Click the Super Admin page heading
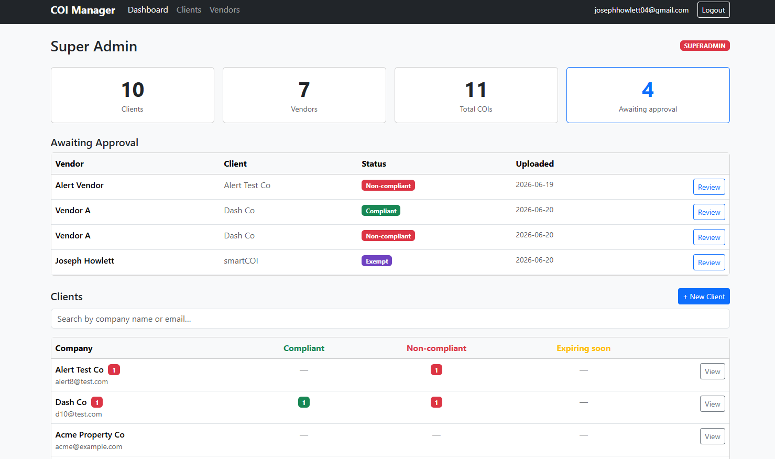775x459 pixels. [x=94, y=47]
